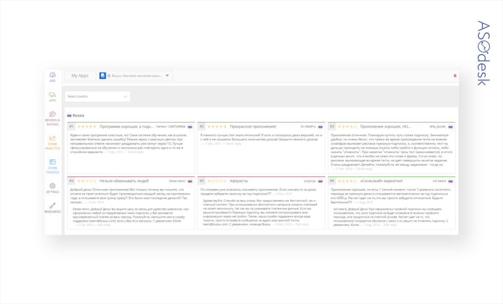Click Busuu app name in selector
This screenshot has height=304, width=503.
(x=137, y=76)
